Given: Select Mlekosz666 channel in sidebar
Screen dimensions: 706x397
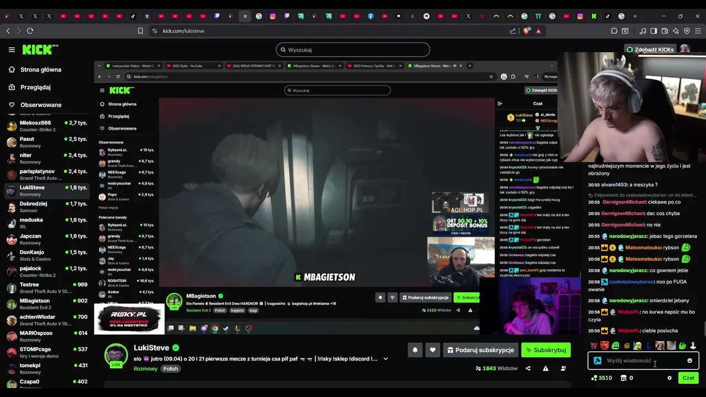Looking at the screenshot, I should point(47,126).
